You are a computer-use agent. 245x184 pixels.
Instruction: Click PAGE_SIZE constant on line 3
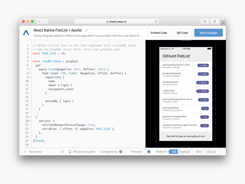[49, 53]
